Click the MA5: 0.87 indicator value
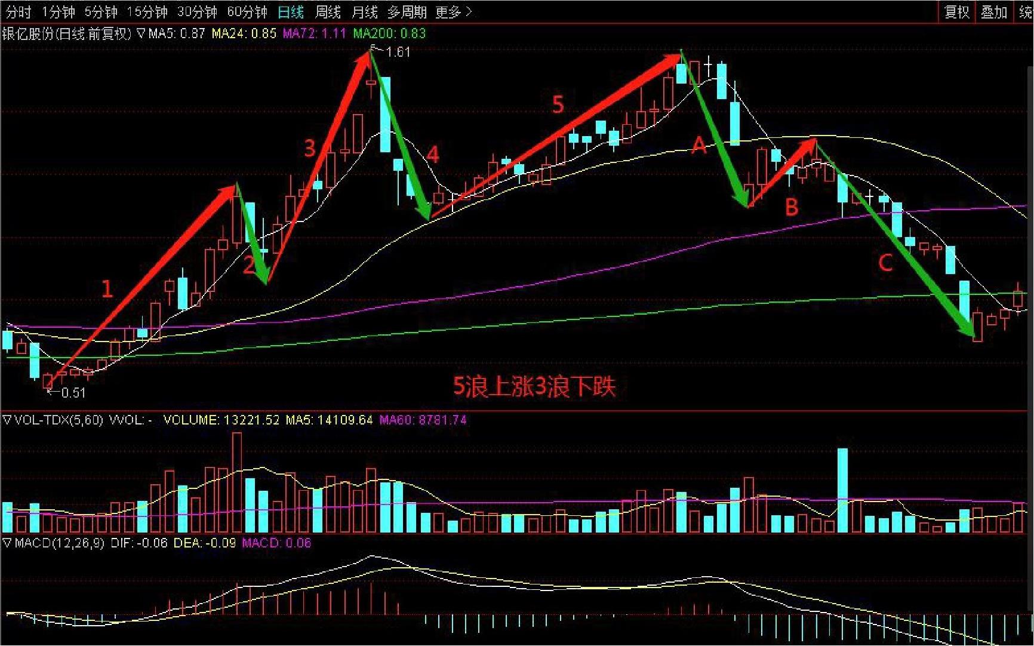1034x646 pixels. tap(177, 33)
